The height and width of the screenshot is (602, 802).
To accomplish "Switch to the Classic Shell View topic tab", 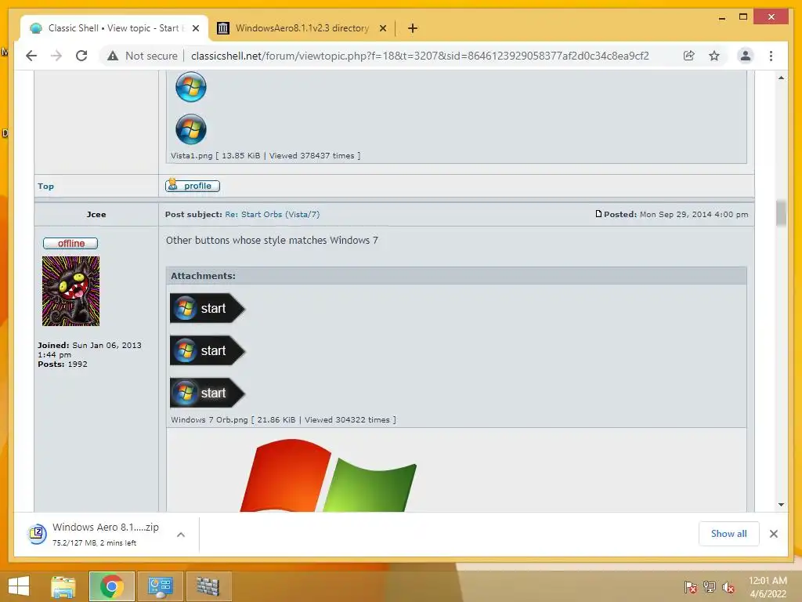I will coord(114,28).
